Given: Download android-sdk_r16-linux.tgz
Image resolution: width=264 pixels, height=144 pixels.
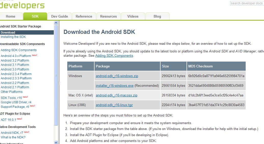Looking at the screenshot, I should pyautogui.click(x=114, y=105).
